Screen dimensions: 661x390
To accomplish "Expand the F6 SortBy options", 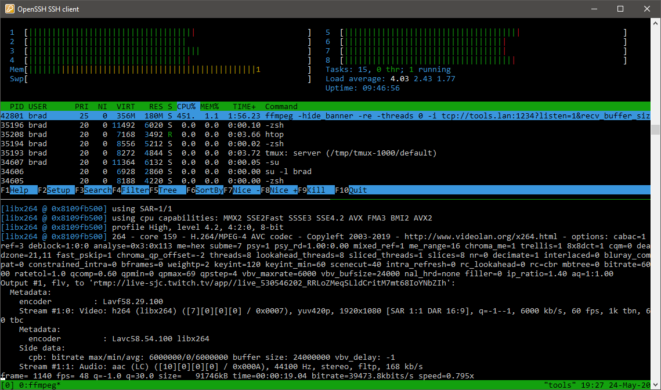I will click(x=209, y=190).
